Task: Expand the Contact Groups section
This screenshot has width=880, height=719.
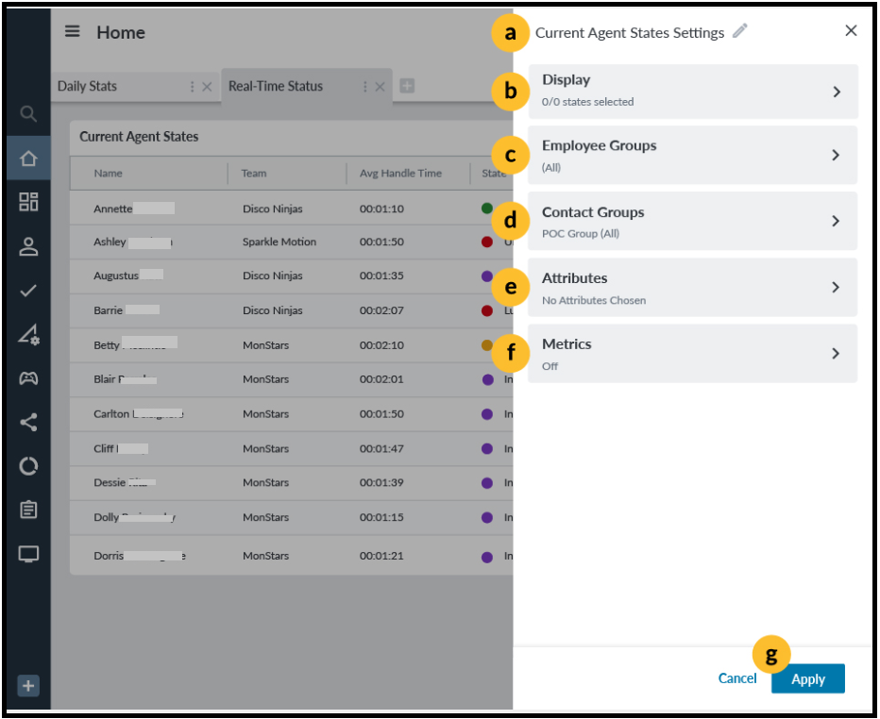Action: click(x=693, y=221)
